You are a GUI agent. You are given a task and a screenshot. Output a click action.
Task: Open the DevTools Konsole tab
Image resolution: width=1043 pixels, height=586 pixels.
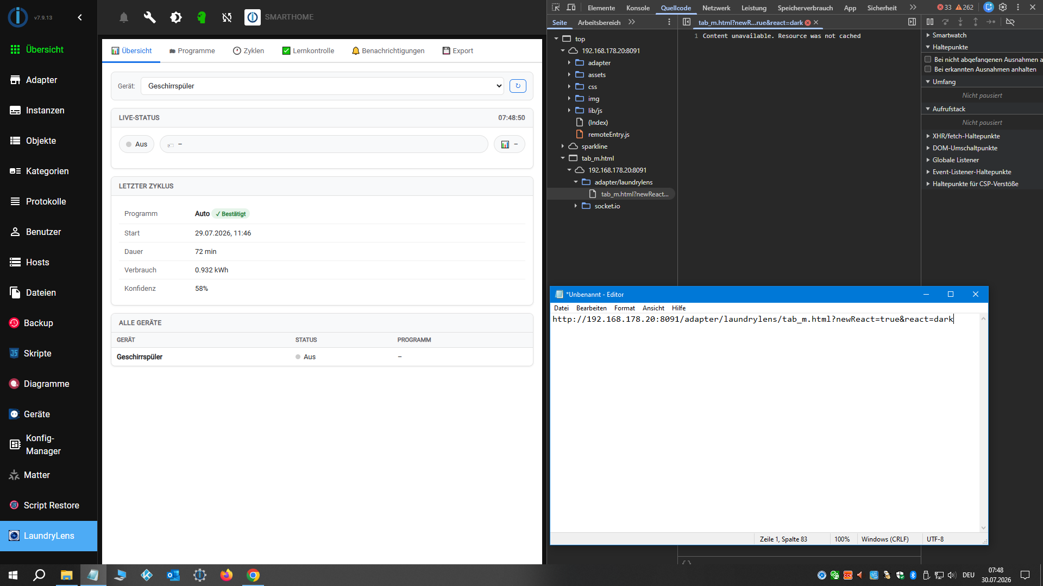click(x=638, y=8)
